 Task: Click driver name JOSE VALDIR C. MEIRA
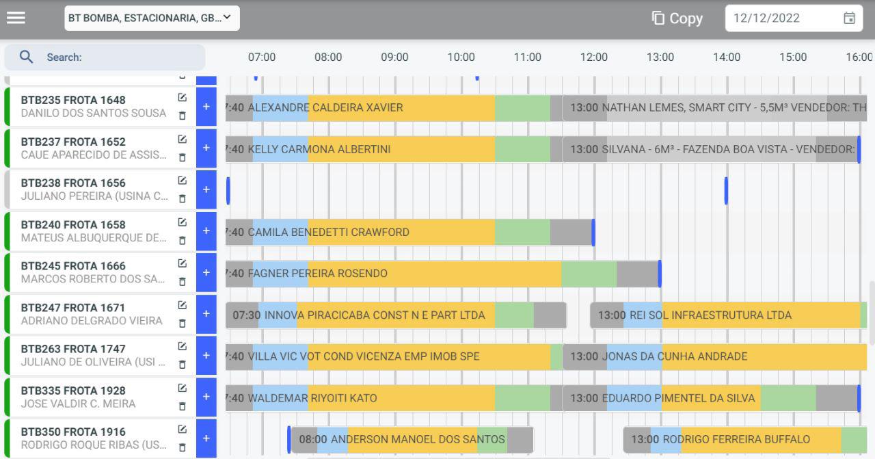click(78, 404)
